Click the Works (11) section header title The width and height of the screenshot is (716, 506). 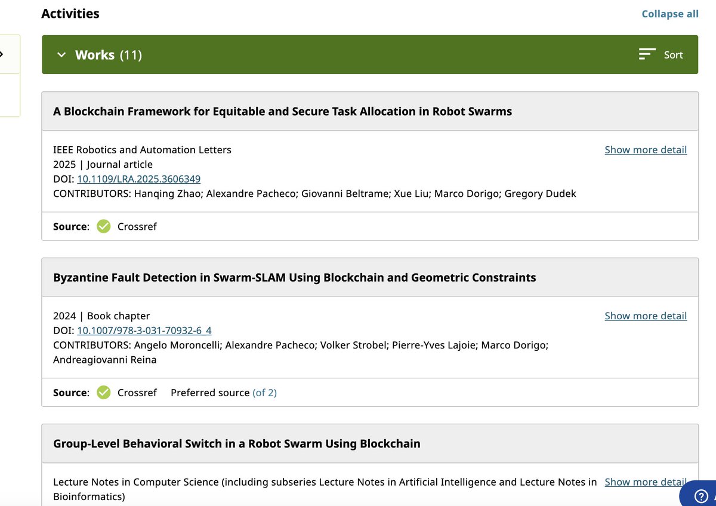109,55
